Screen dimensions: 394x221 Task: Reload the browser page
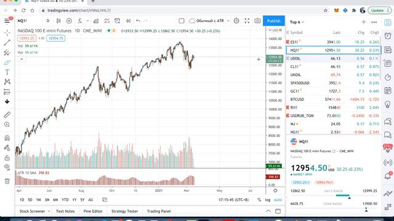[x=23, y=10]
